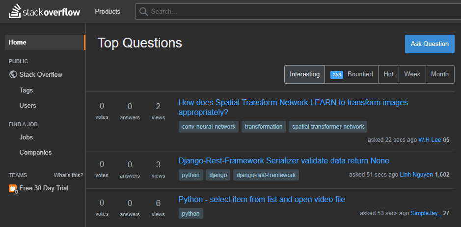Image resolution: width=461 pixels, height=227 pixels.
Task: Switch to the Month tab
Action: pyautogui.click(x=439, y=74)
